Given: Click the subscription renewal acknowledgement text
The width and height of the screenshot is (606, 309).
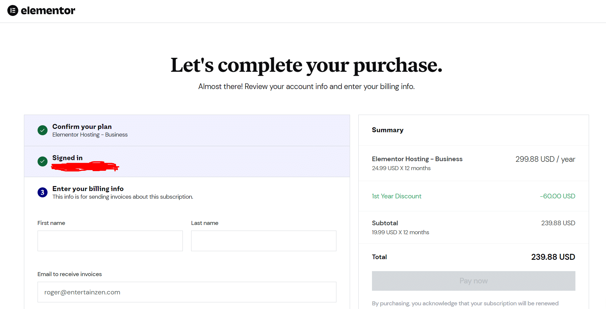Looking at the screenshot, I should (465, 303).
